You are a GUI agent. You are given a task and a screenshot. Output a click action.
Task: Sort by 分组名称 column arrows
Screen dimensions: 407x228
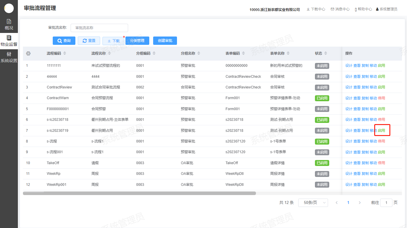coord(199,53)
